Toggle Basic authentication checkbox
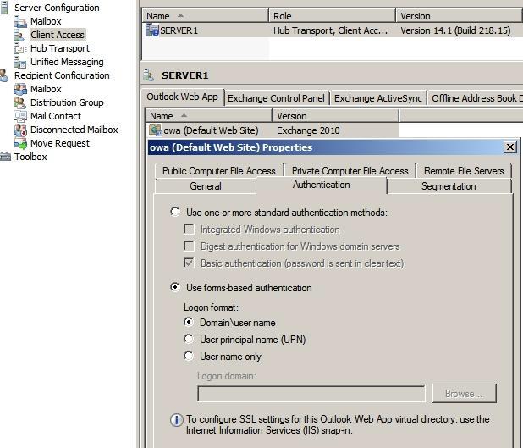This screenshot has width=523, height=448. tap(189, 263)
